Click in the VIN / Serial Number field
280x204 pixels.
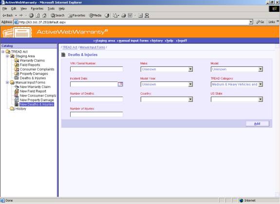pos(96,69)
